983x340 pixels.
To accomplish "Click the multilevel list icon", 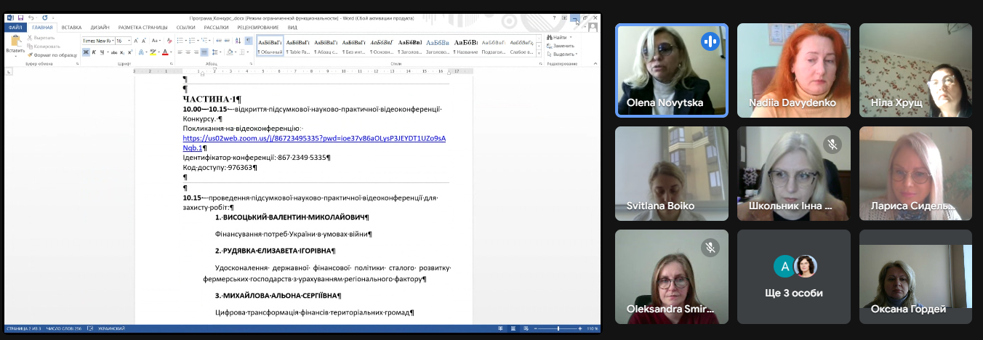I will [204, 41].
